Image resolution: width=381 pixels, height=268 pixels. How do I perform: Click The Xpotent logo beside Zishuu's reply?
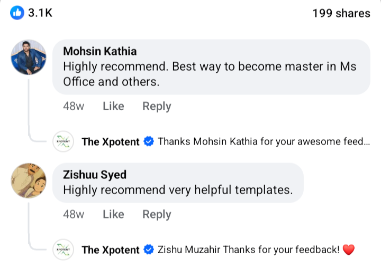(63, 250)
